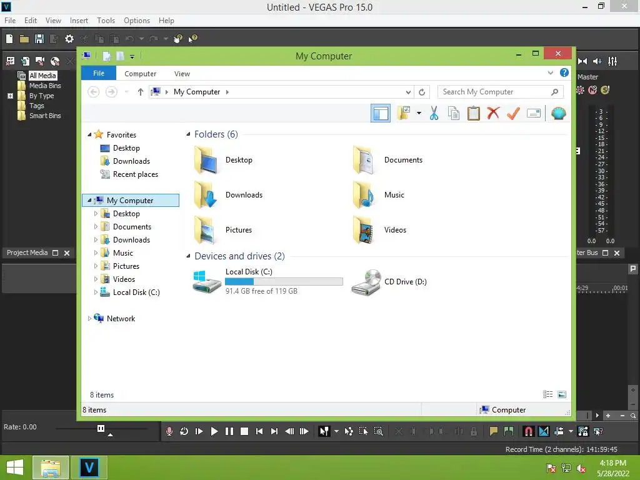
Task: Open the VEGAS Options menu
Action: pyautogui.click(x=137, y=21)
